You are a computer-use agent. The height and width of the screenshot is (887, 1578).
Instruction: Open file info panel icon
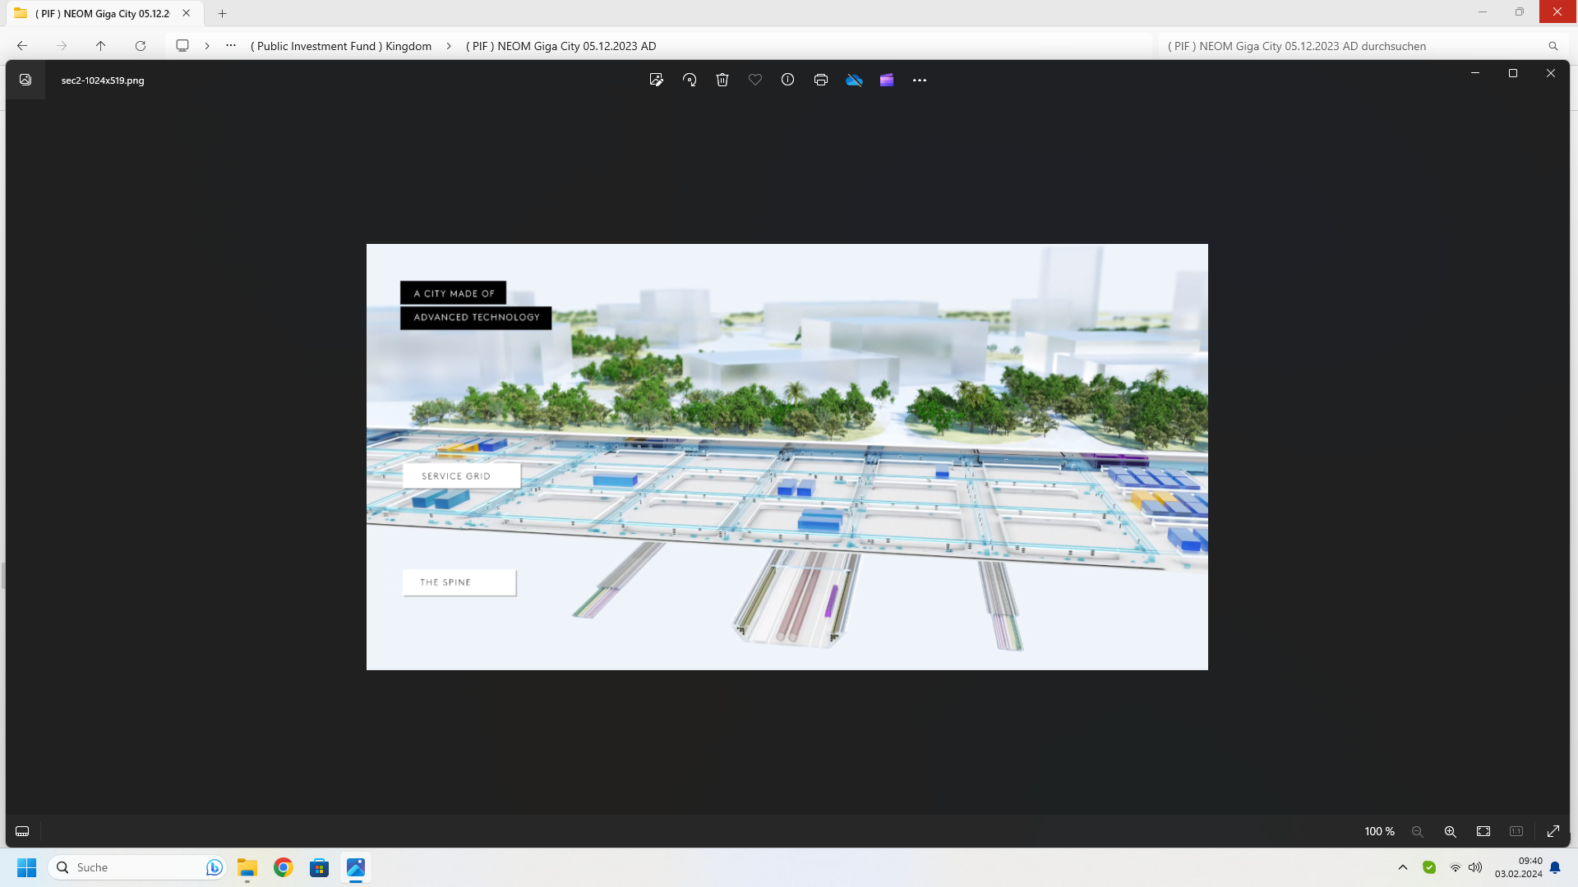[787, 80]
